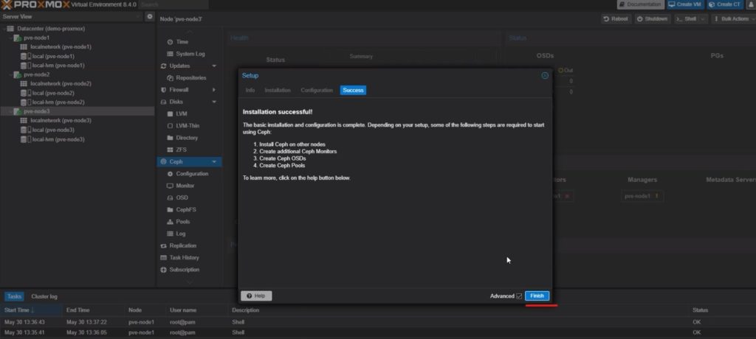
Task: Open the Configuration tab in Setup
Action: [317, 90]
